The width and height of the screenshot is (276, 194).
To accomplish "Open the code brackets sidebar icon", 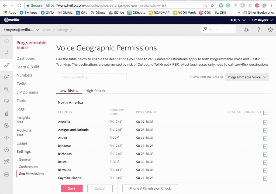I will click(6, 137).
